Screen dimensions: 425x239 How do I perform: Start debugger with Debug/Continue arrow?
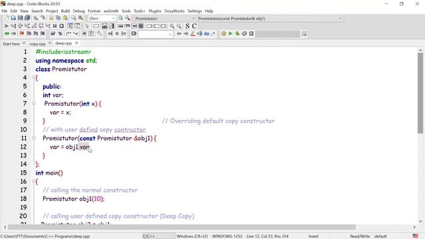tap(6, 26)
